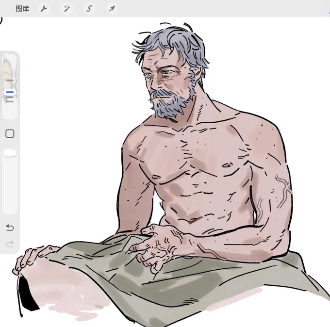This screenshot has width=330, height=327.
Task: Open the Actions wrench menu
Action: pyautogui.click(x=44, y=9)
